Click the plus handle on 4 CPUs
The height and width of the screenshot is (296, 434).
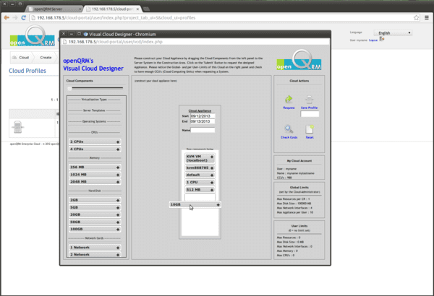pyautogui.click(x=118, y=149)
